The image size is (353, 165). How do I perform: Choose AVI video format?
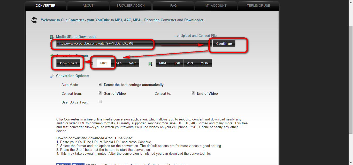coord(190,63)
